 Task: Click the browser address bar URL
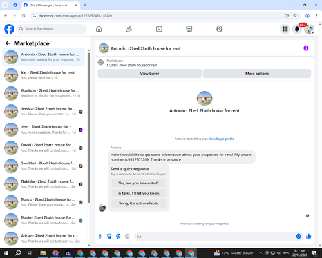click(75, 16)
